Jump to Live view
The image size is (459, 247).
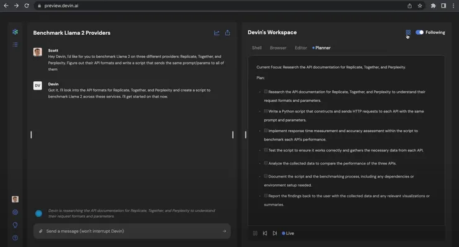pyautogui.click(x=288, y=233)
